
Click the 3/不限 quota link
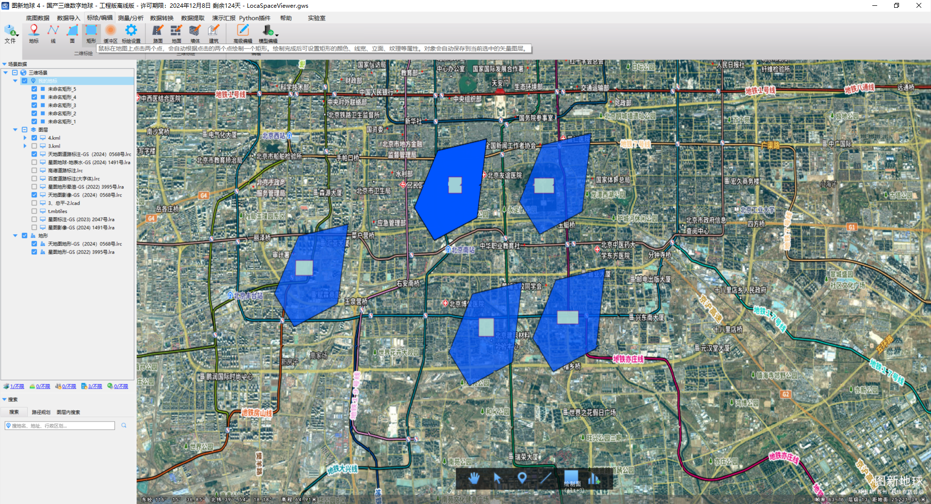tap(95, 387)
